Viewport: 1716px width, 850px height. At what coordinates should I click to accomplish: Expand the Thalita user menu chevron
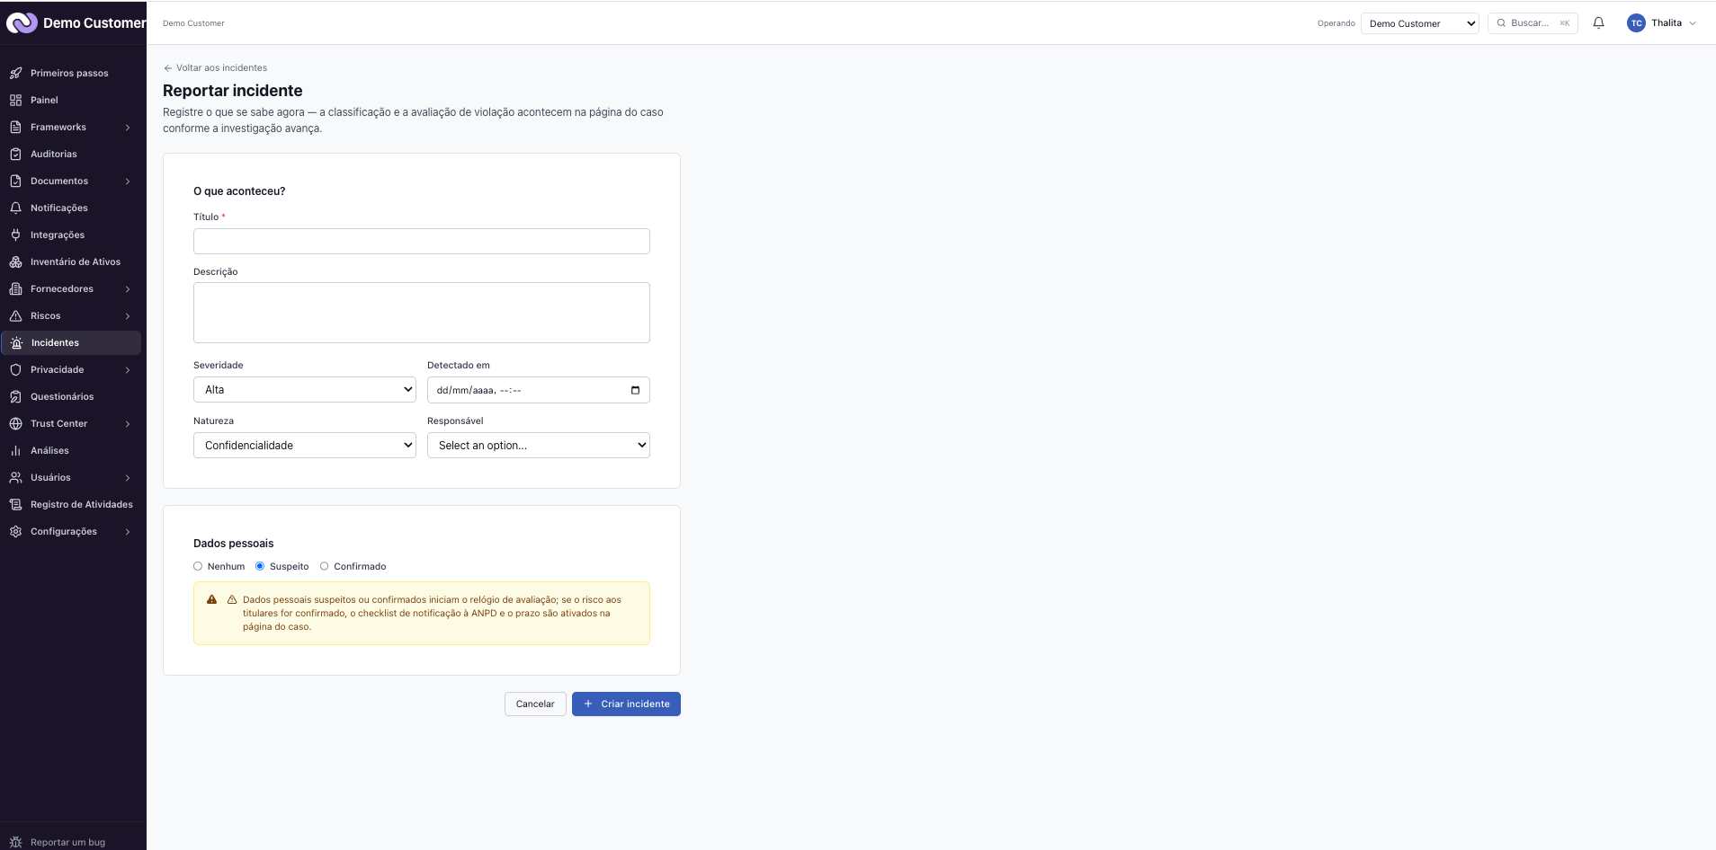click(1693, 23)
